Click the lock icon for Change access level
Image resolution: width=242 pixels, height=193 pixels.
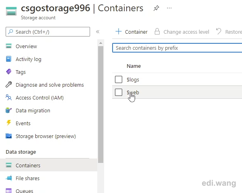tap(157, 31)
